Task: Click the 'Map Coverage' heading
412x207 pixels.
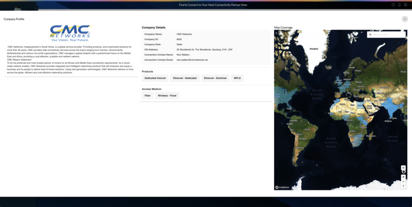Action: point(283,28)
